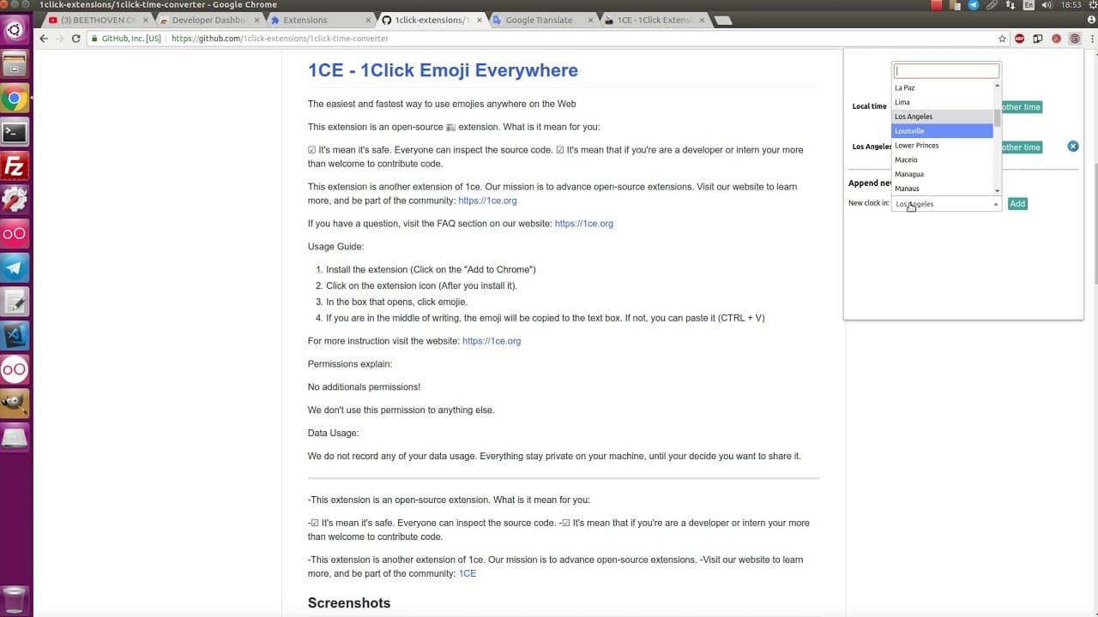The height and width of the screenshot is (617, 1098).
Task: Go back using browser back arrow
Action: pos(44,39)
